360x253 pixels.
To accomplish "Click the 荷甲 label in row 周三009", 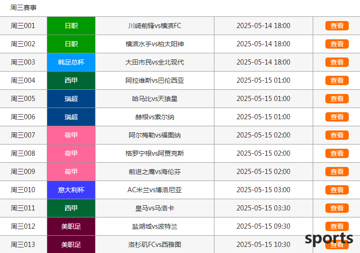I will pyautogui.click(x=71, y=172).
